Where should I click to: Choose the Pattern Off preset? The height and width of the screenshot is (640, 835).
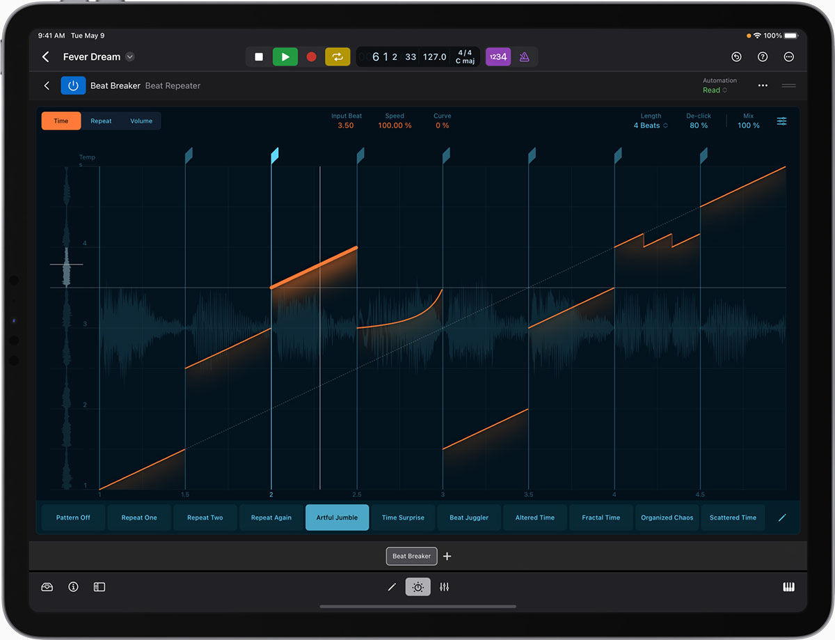coord(73,517)
